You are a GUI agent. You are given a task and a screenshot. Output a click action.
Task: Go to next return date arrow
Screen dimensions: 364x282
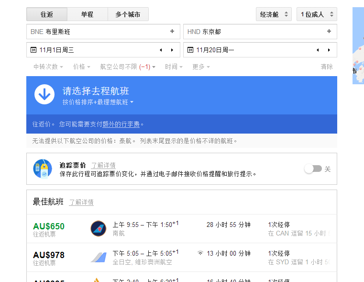pos(329,50)
